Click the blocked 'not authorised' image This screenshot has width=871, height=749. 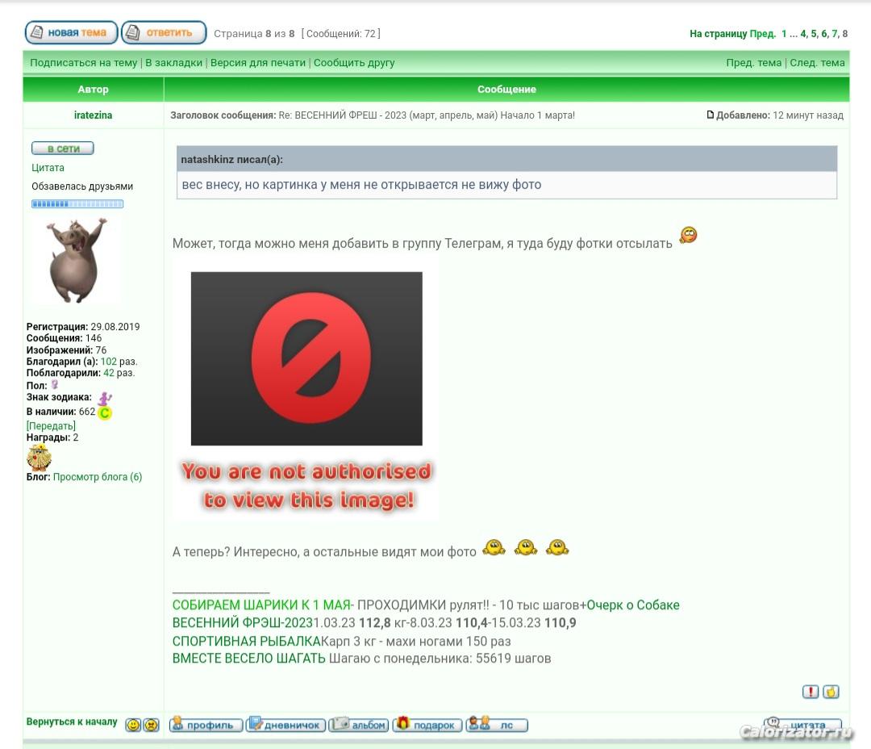pyautogui.click(x=306, y=391)
